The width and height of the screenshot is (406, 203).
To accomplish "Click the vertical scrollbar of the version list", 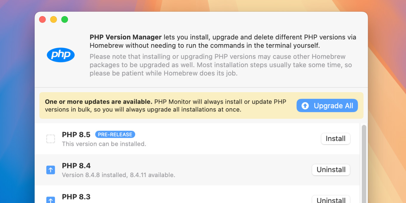I will (364, 161).
